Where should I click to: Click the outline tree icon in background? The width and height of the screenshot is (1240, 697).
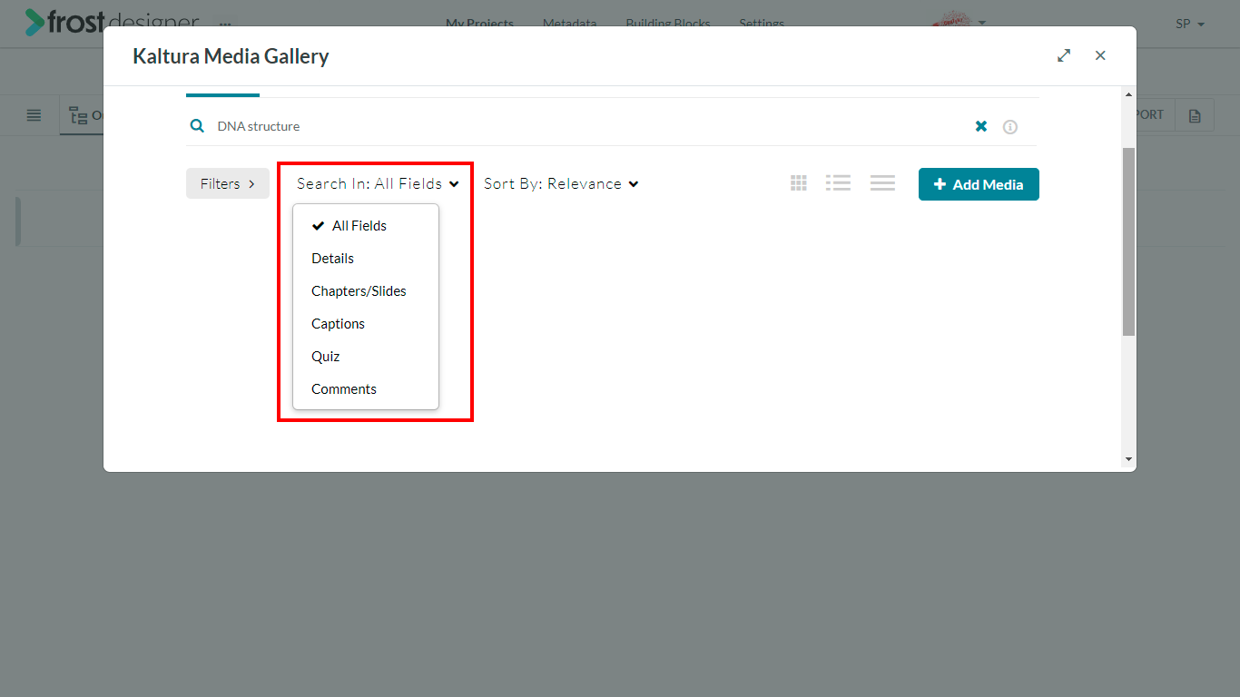(x=78, y=116)
